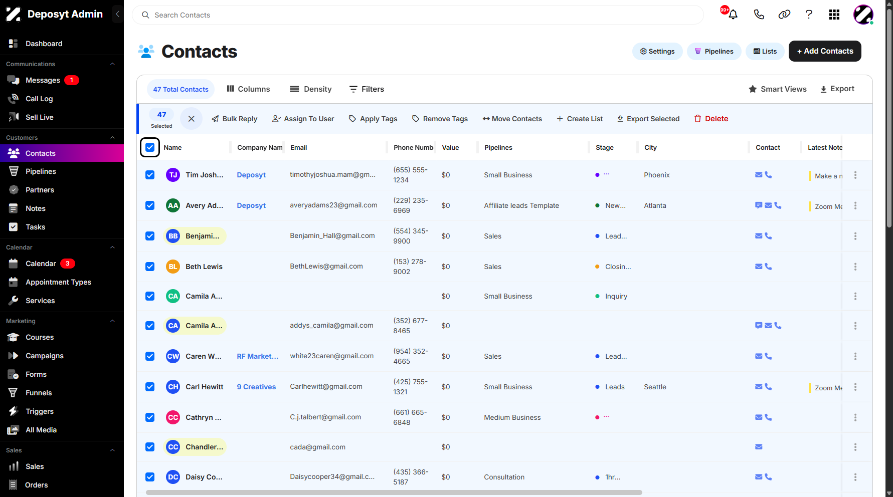Open the 9 Creatives company link

(256, 387)
